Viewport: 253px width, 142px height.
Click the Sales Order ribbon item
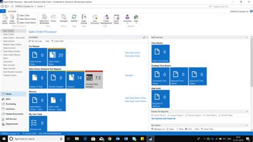[x=23, y=15]
